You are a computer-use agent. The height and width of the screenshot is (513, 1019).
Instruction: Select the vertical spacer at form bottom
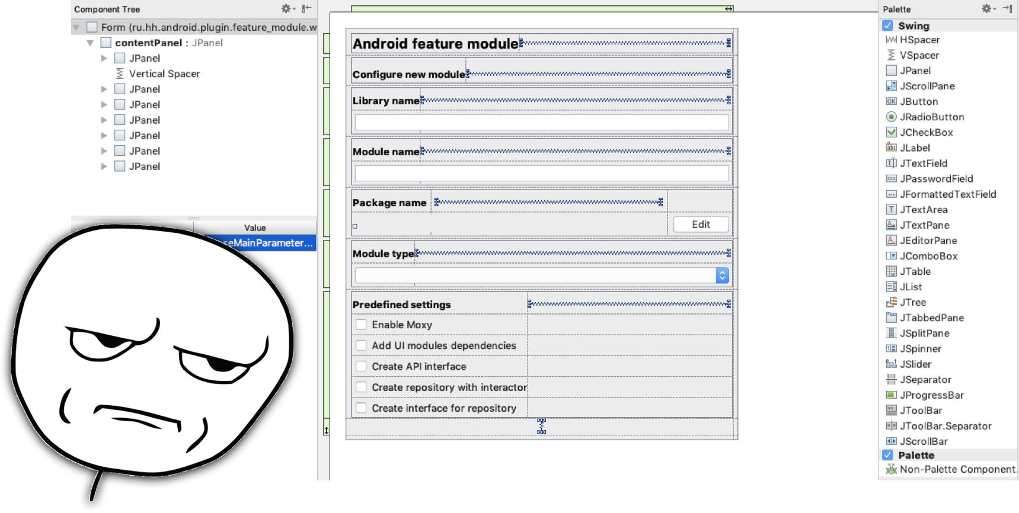pyautogui.click(x=541, y=426)
